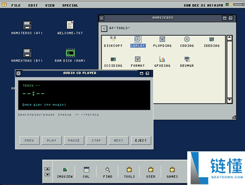Open the HamsterOS (A:) floppy drive icon
The width and height of the screenshot is (245, 185).
[x=27, y=25]
